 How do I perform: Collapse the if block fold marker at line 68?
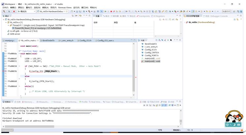(19, 66)
